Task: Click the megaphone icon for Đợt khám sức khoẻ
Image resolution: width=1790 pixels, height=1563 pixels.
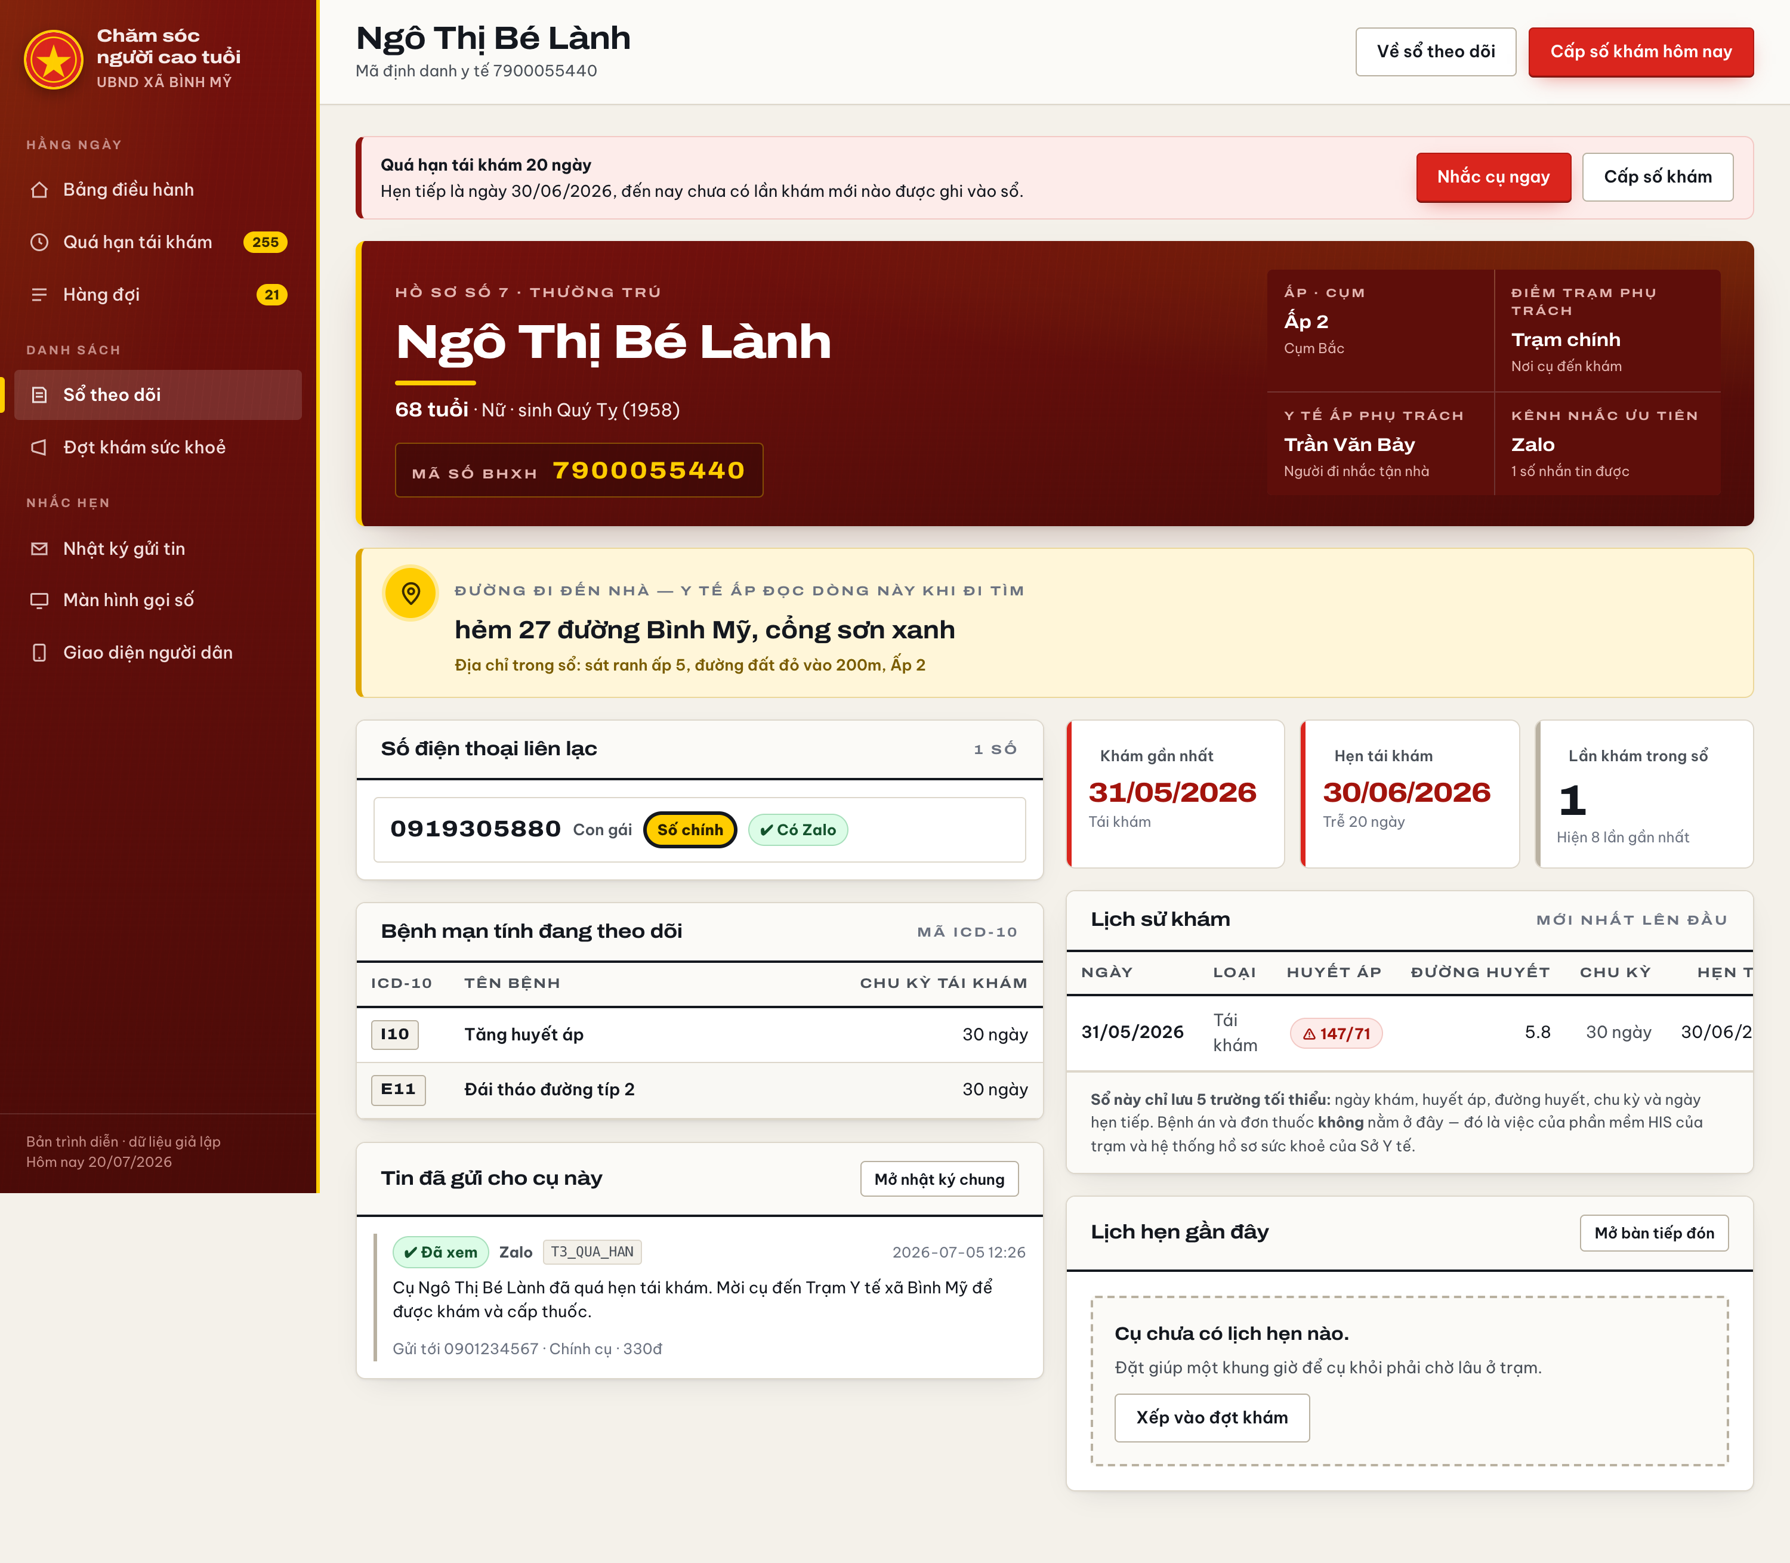Action: pyautogui.click(x=39, y=447)
